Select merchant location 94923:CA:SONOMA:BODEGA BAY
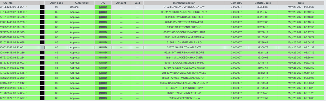The image size is (326, 101). (184, 7)
